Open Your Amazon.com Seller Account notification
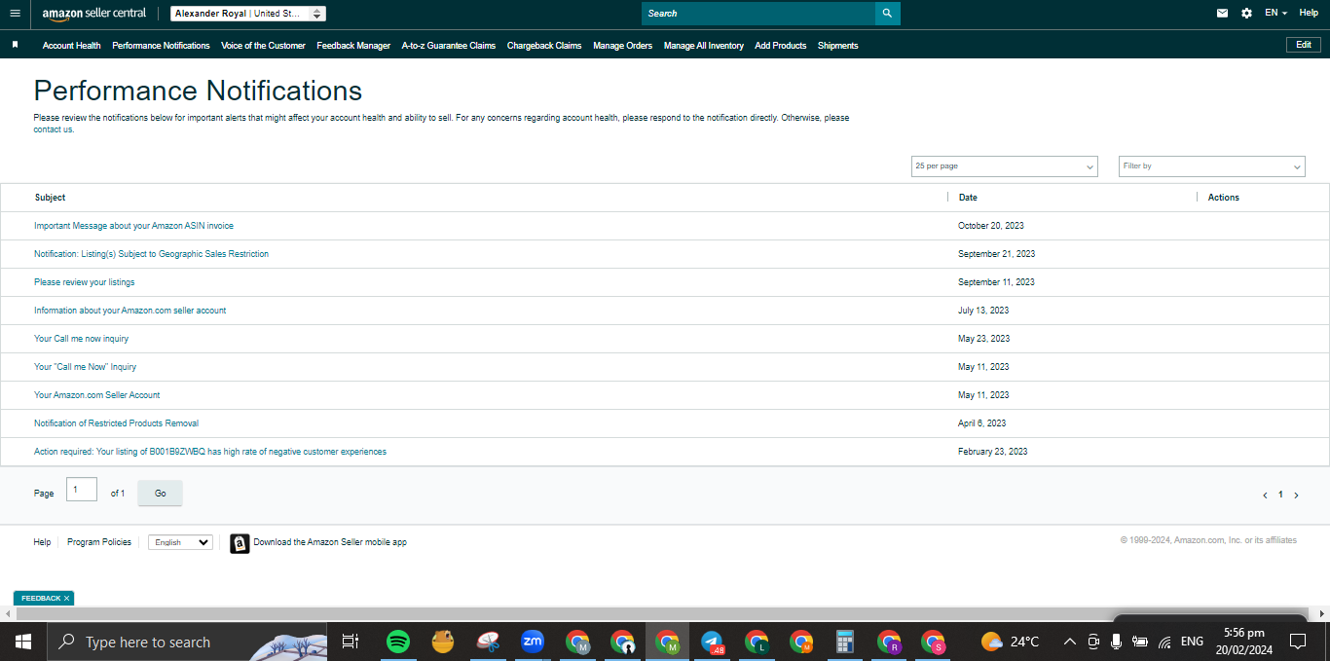1330x661 pixels. click(96, 395)
